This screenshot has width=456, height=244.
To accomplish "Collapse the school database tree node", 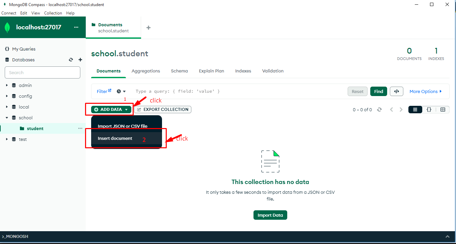I will 7,118.
